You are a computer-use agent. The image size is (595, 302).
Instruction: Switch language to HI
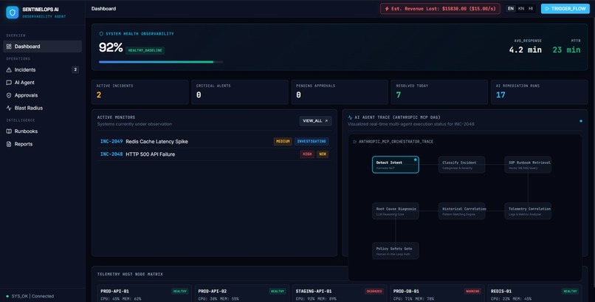tap(531, 8)
